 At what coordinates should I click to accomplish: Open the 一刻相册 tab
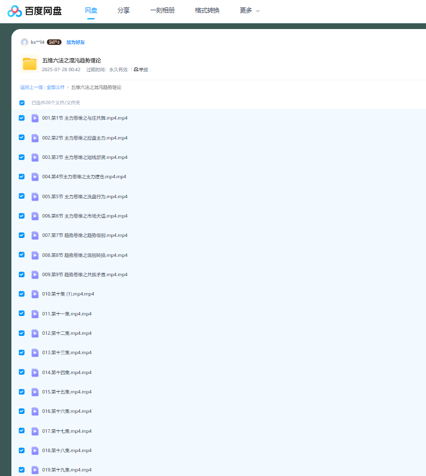[162, 11]
